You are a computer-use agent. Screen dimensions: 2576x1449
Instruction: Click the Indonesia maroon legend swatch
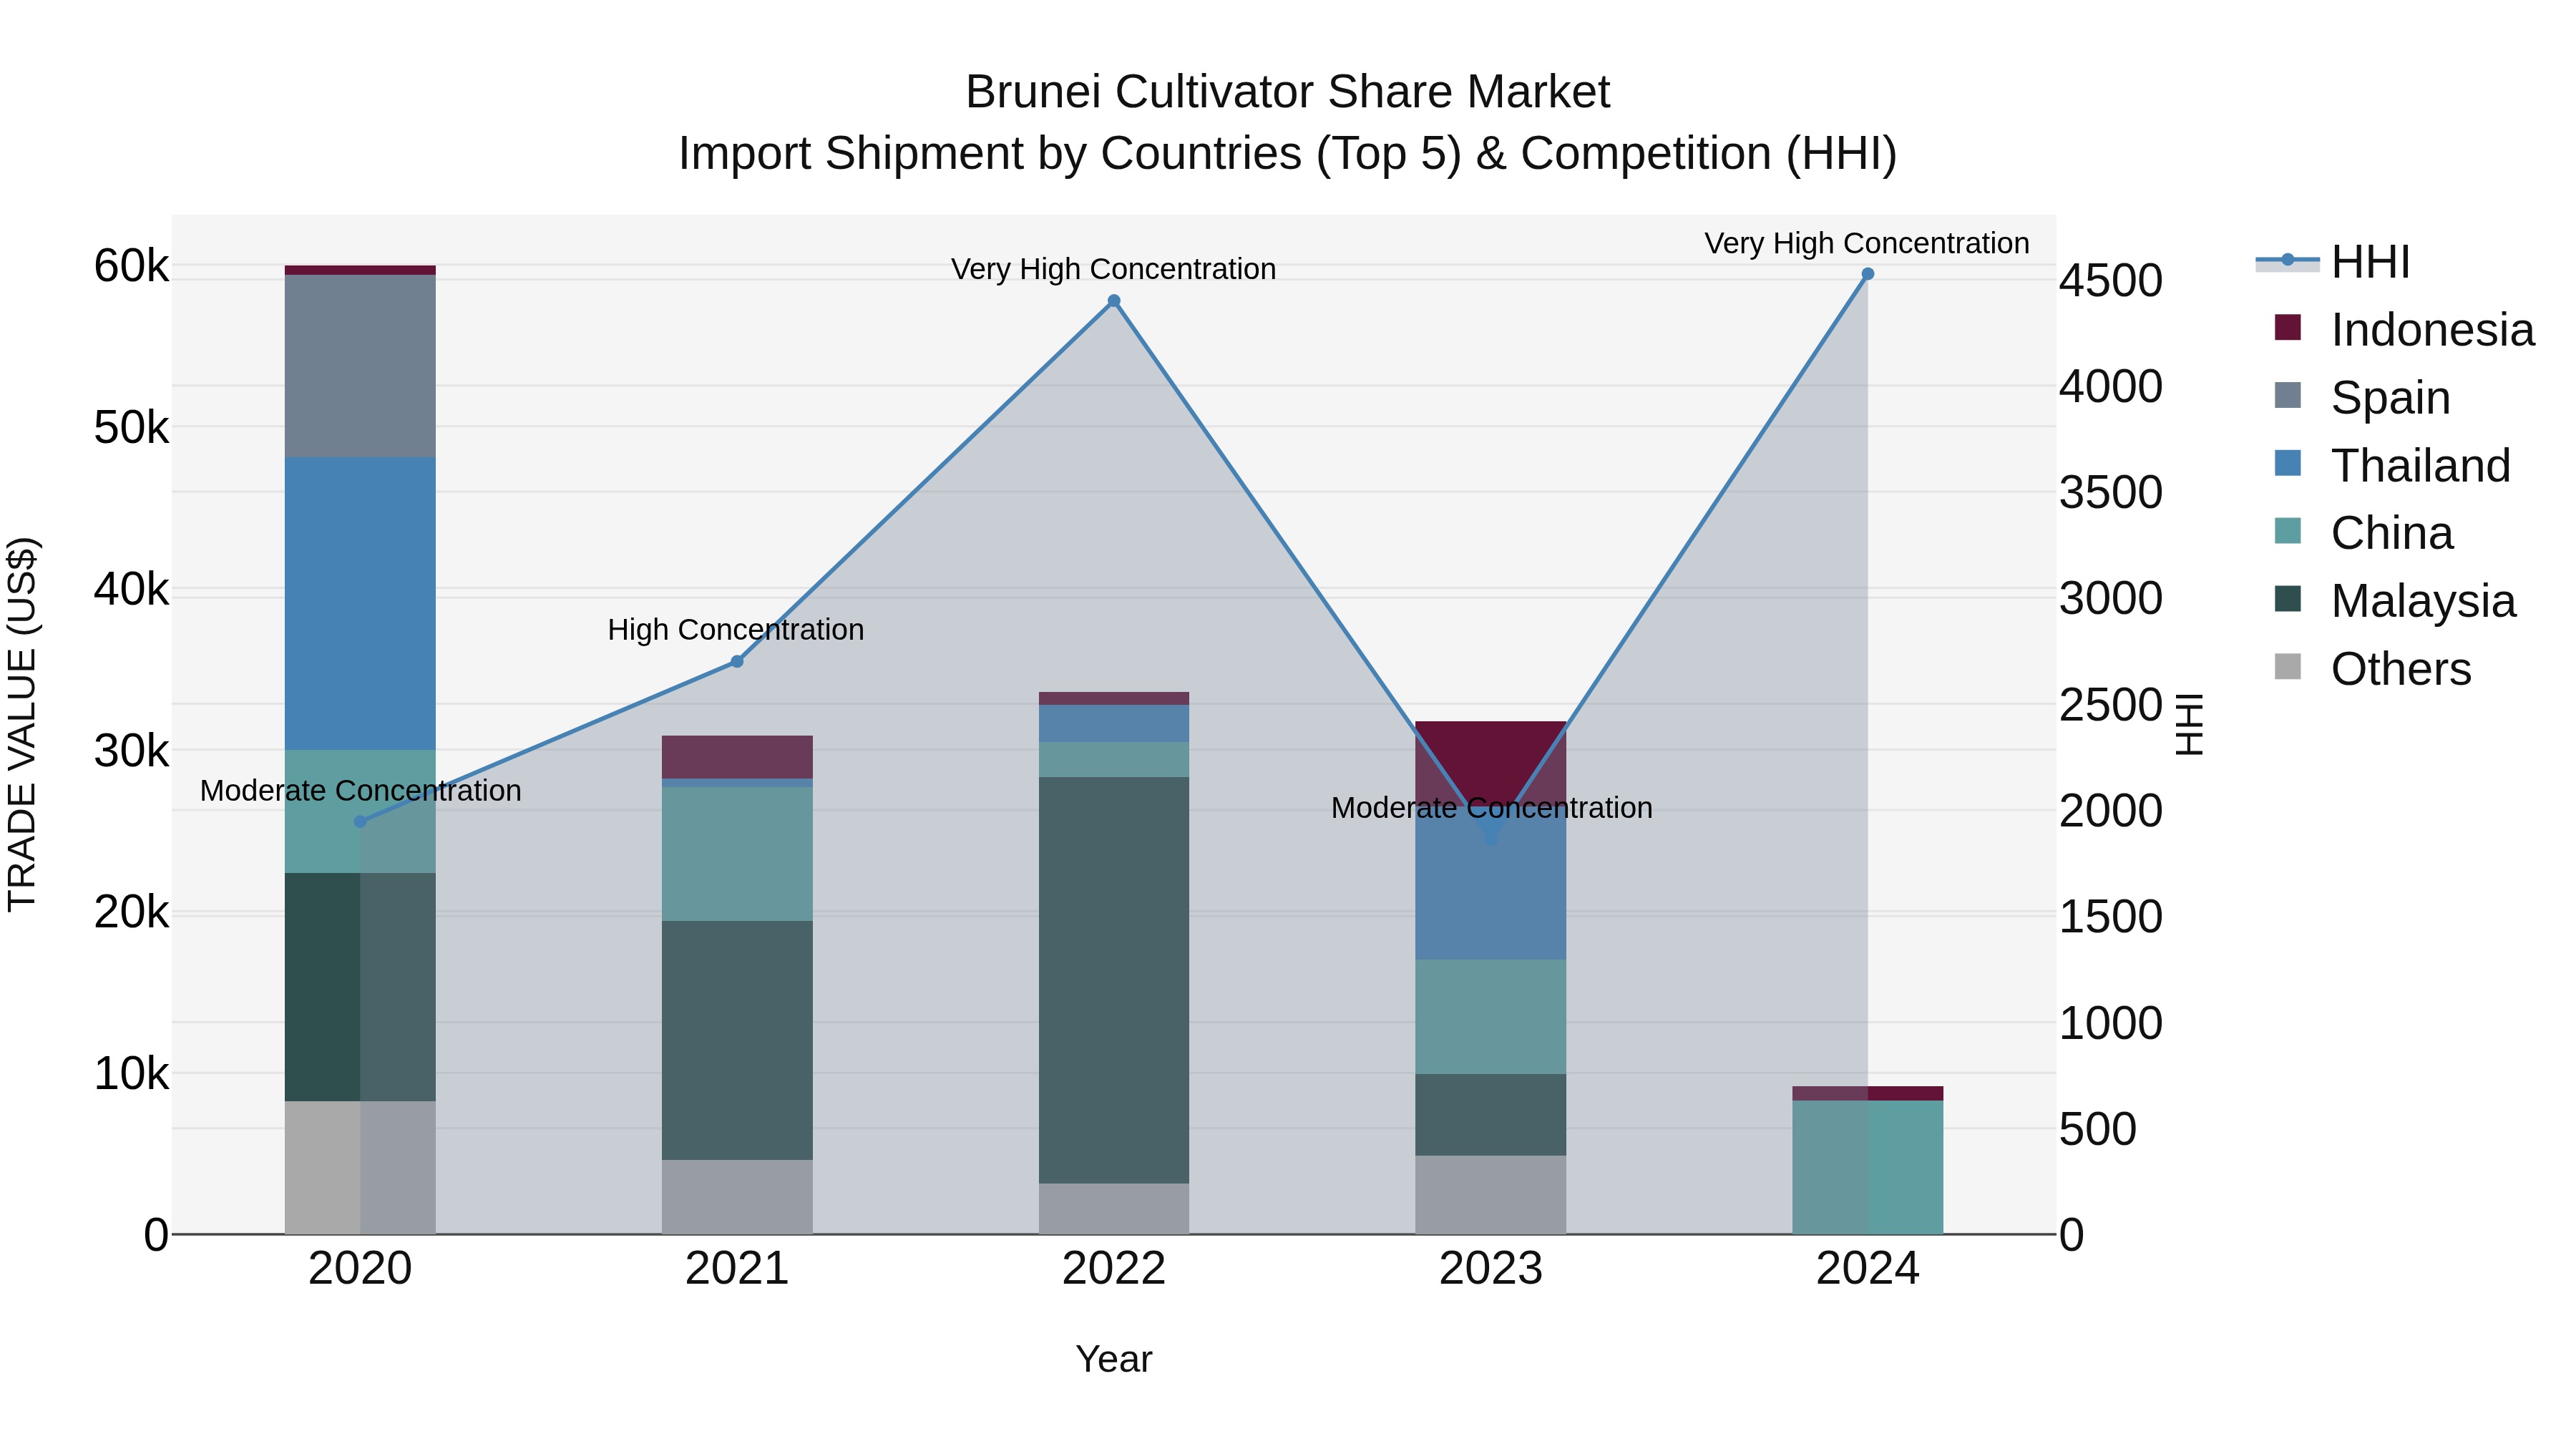coord(2287,327)
